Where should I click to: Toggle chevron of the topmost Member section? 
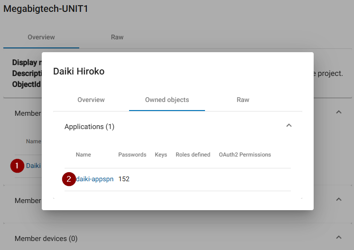pyautogui.click(x=338, y=112)
